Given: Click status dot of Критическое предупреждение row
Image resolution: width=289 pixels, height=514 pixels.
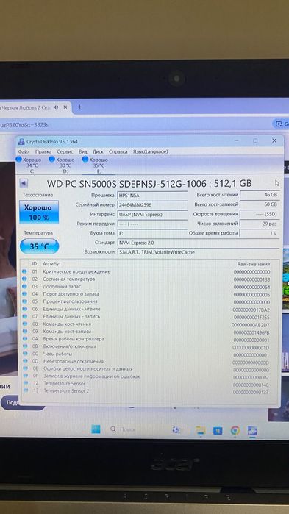Looking at the screenshot, I should tap(24, 271).
